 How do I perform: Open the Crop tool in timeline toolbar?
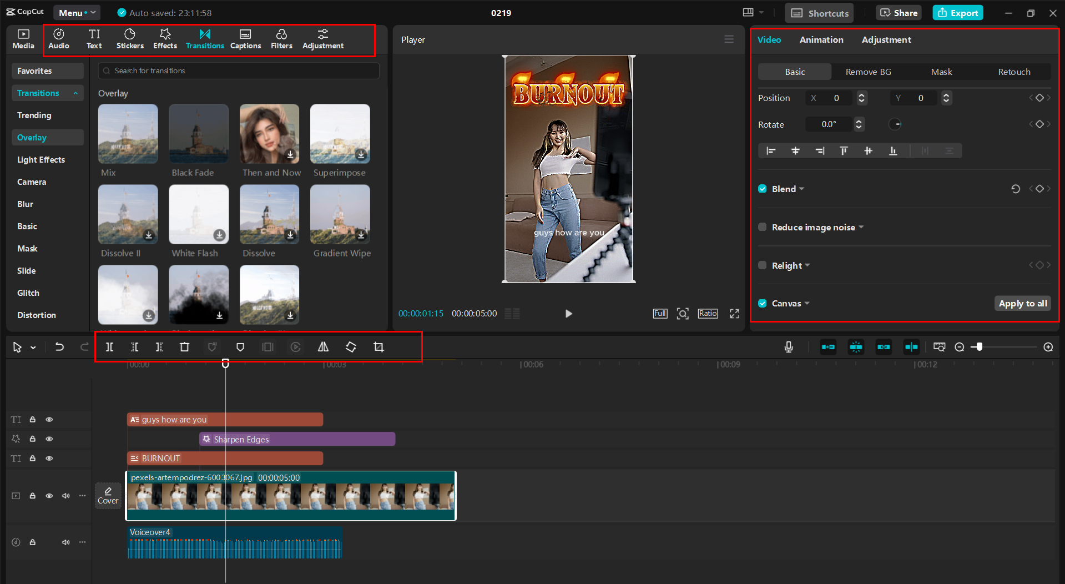(378, 346)
